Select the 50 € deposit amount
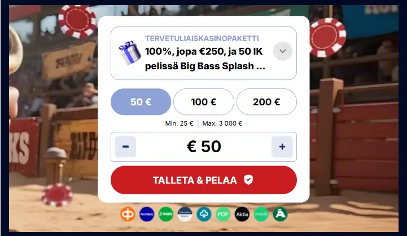 click(141, 102)
